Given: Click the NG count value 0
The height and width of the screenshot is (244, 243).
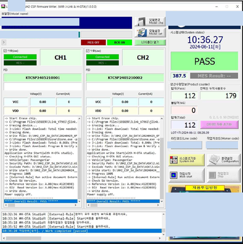Looking at the screenshot, I should [x=184, y=110].
